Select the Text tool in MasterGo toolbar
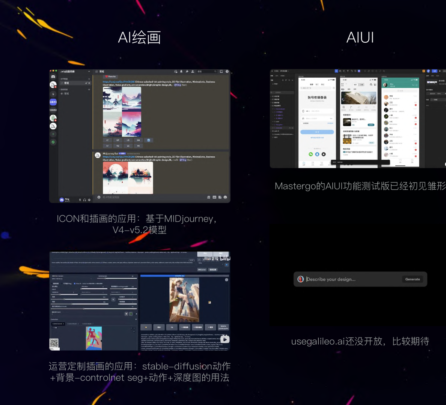Screen dimensions: 446x405 (x=348, y=71)
